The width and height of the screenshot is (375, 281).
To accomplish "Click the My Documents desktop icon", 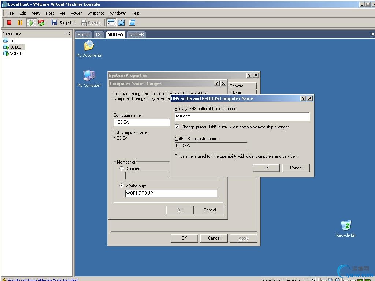I will 89,49.
